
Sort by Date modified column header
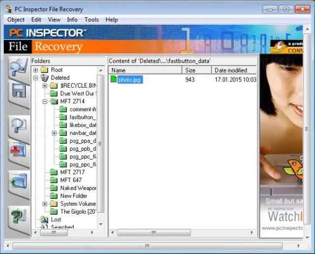[234, 70]
